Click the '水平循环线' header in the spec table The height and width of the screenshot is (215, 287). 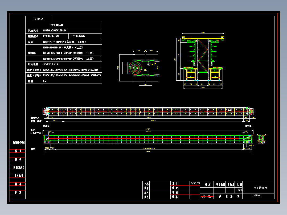(x=57, y=25)
